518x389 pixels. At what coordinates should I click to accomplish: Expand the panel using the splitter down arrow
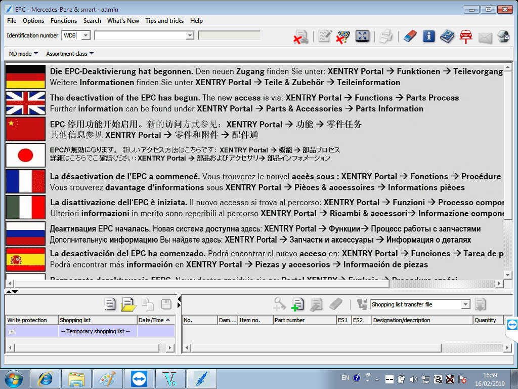pos(15,291)
